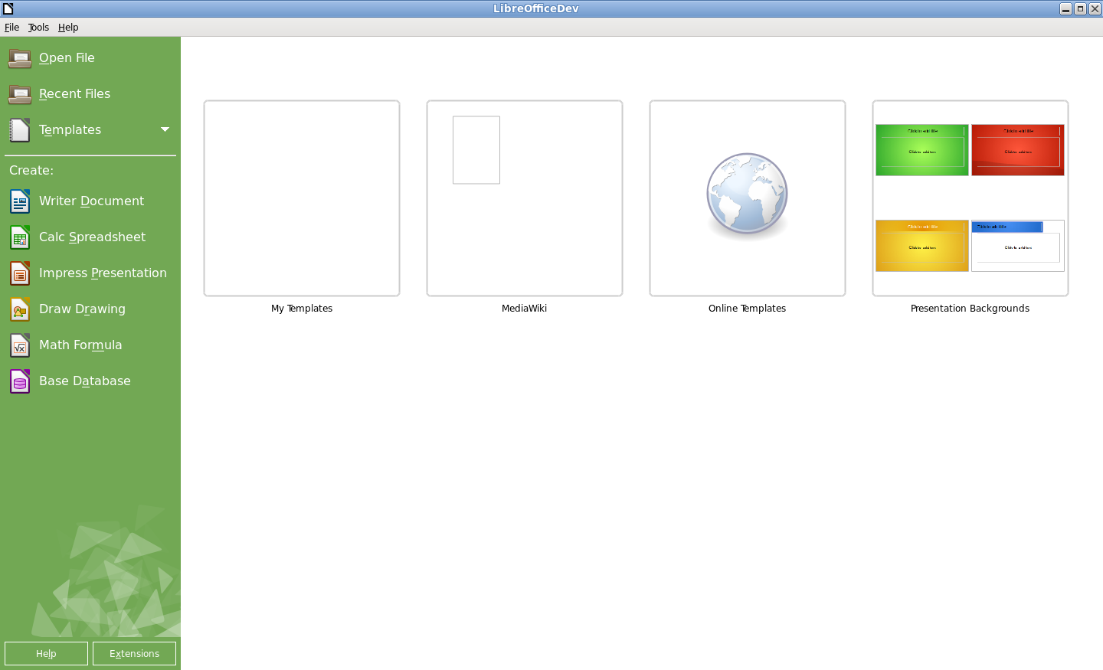This screenshot has height=670, width=1103.
Task: Maximize the LibreOfficeDev window
Action: point(1080,8)
